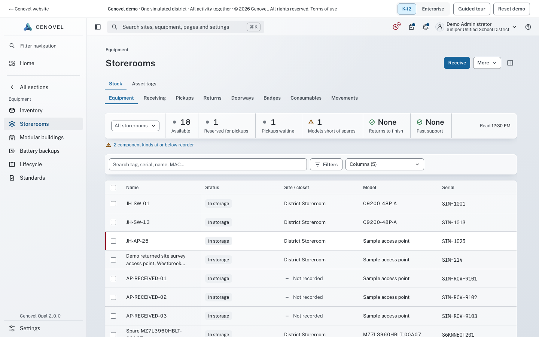This screenshot has width=539, height=337.
Task: Open the Columns (5) dropdown
Action: click(x=384, y=164)
